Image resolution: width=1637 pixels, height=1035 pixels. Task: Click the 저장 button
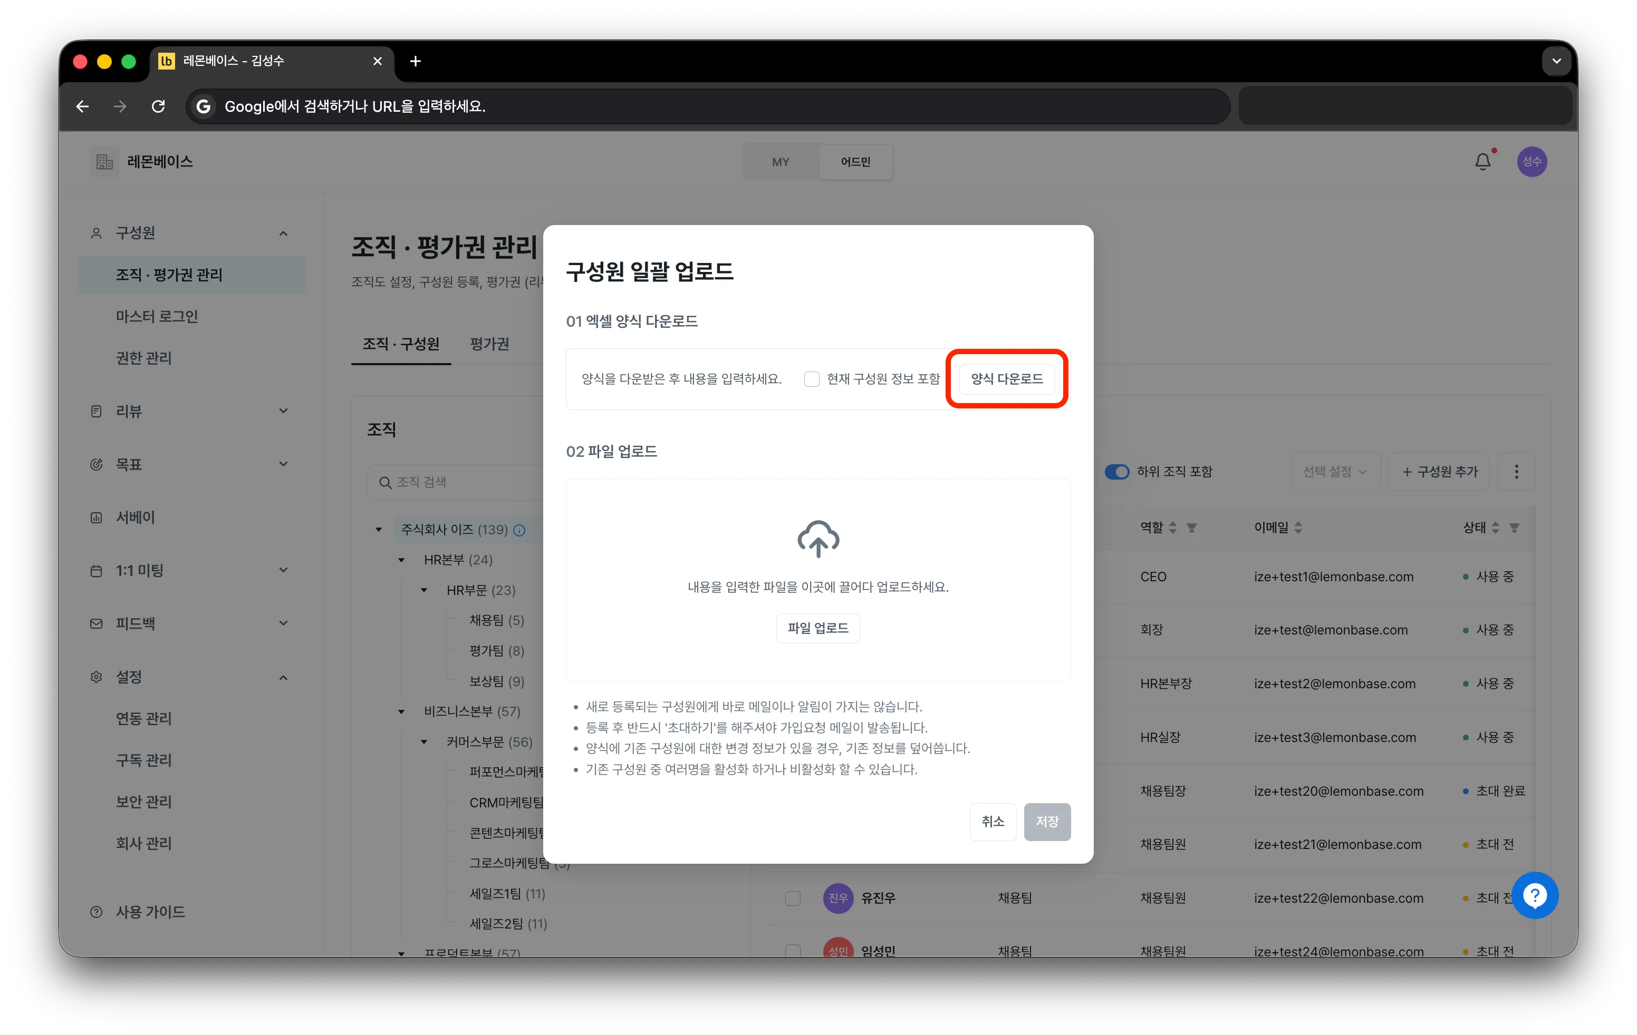coord(1047,822)
